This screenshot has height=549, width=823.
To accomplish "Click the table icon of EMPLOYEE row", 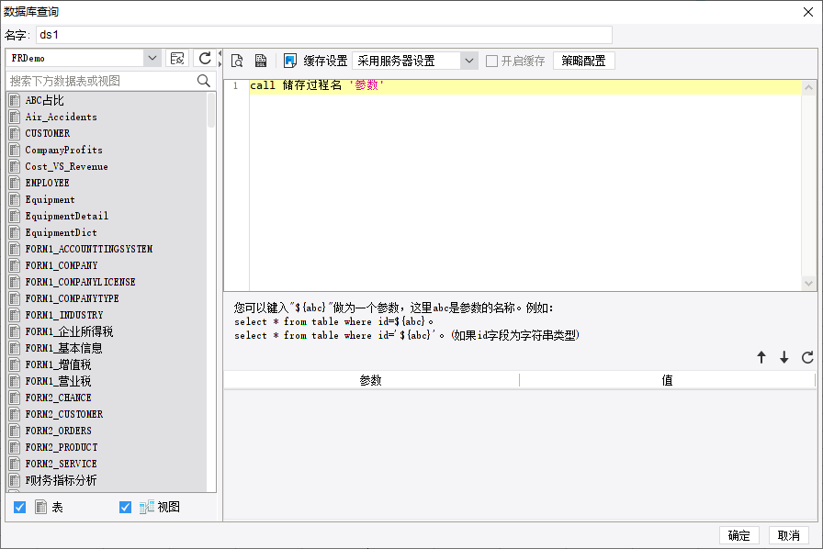I will click(x=15, y=183).
